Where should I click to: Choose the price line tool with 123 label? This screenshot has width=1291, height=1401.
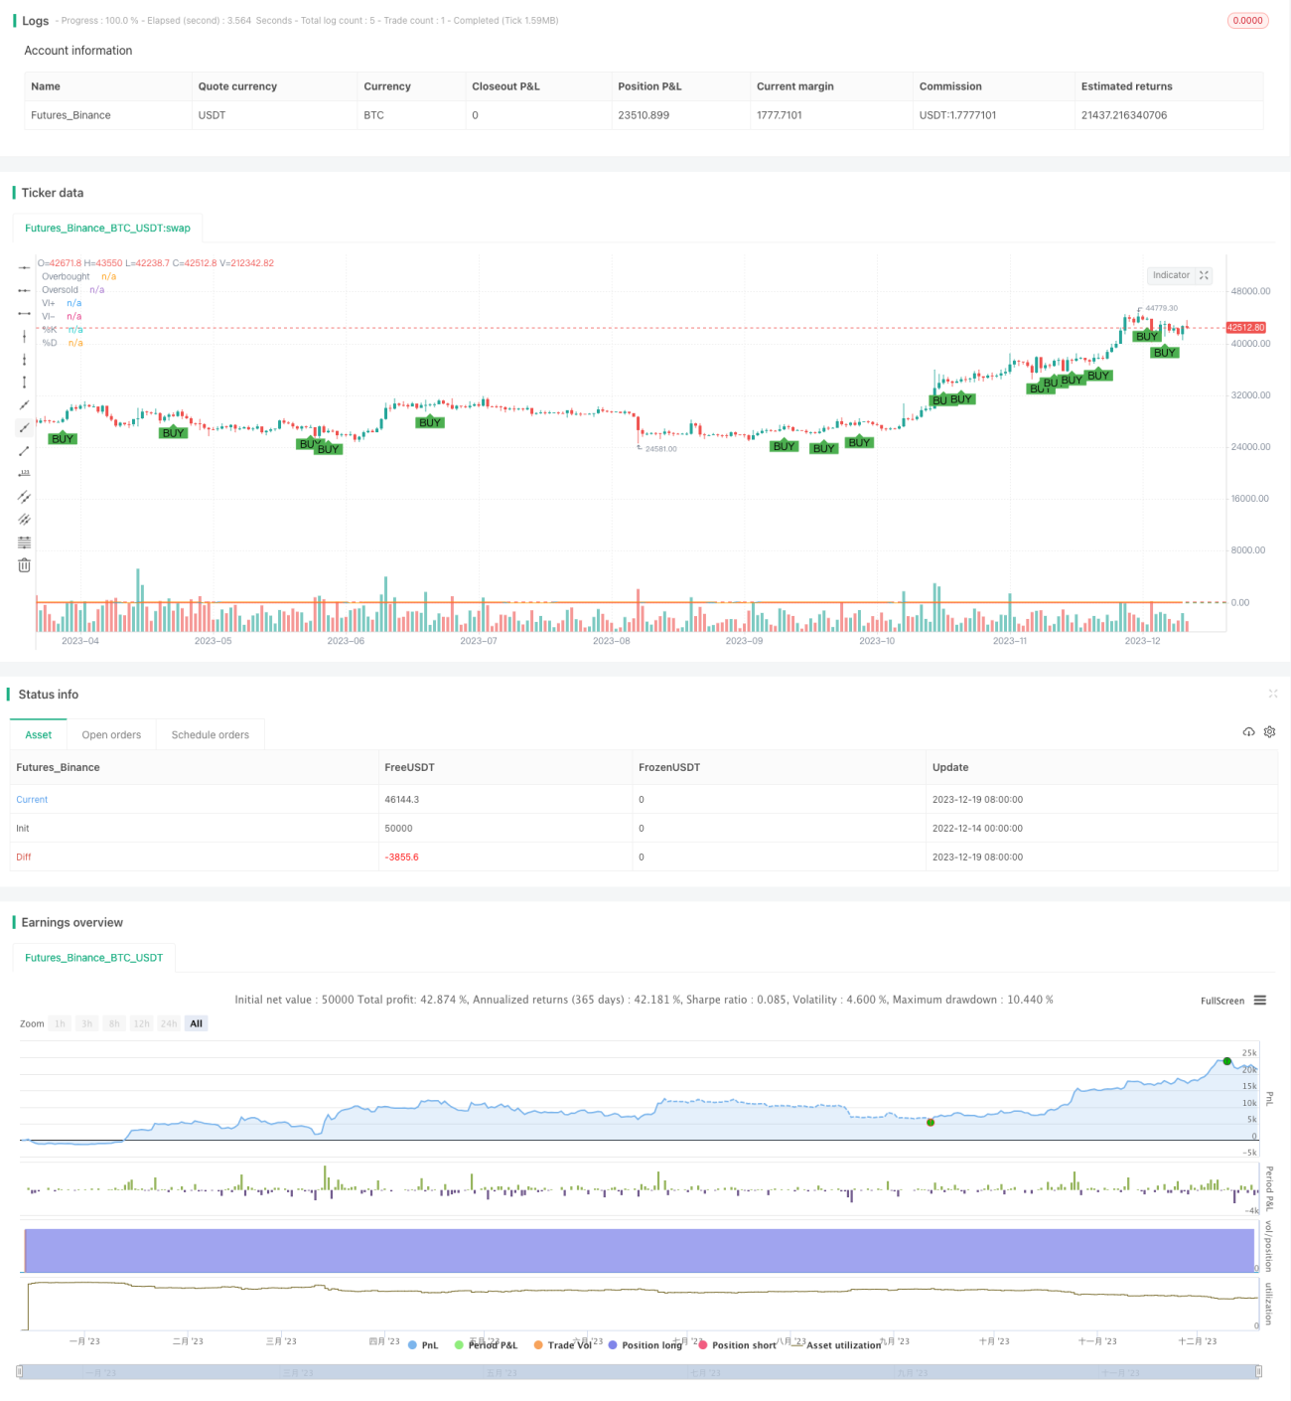[x=24, y=473]
